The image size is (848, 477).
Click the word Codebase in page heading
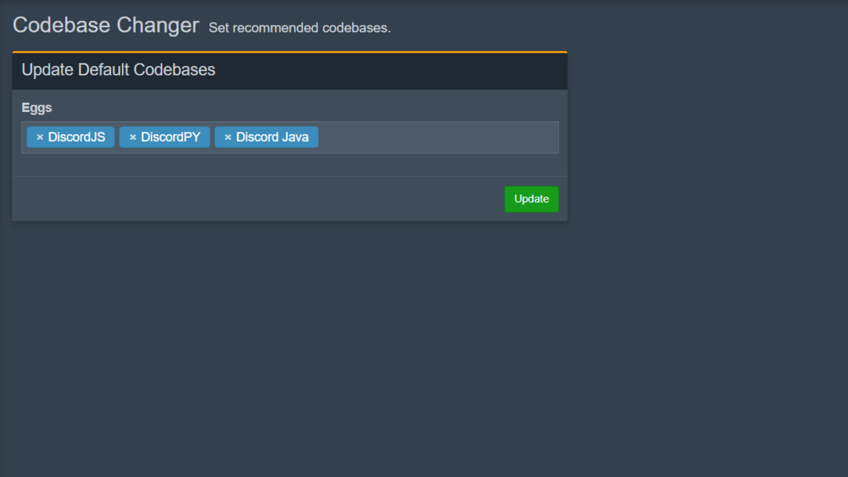point(61,25)
